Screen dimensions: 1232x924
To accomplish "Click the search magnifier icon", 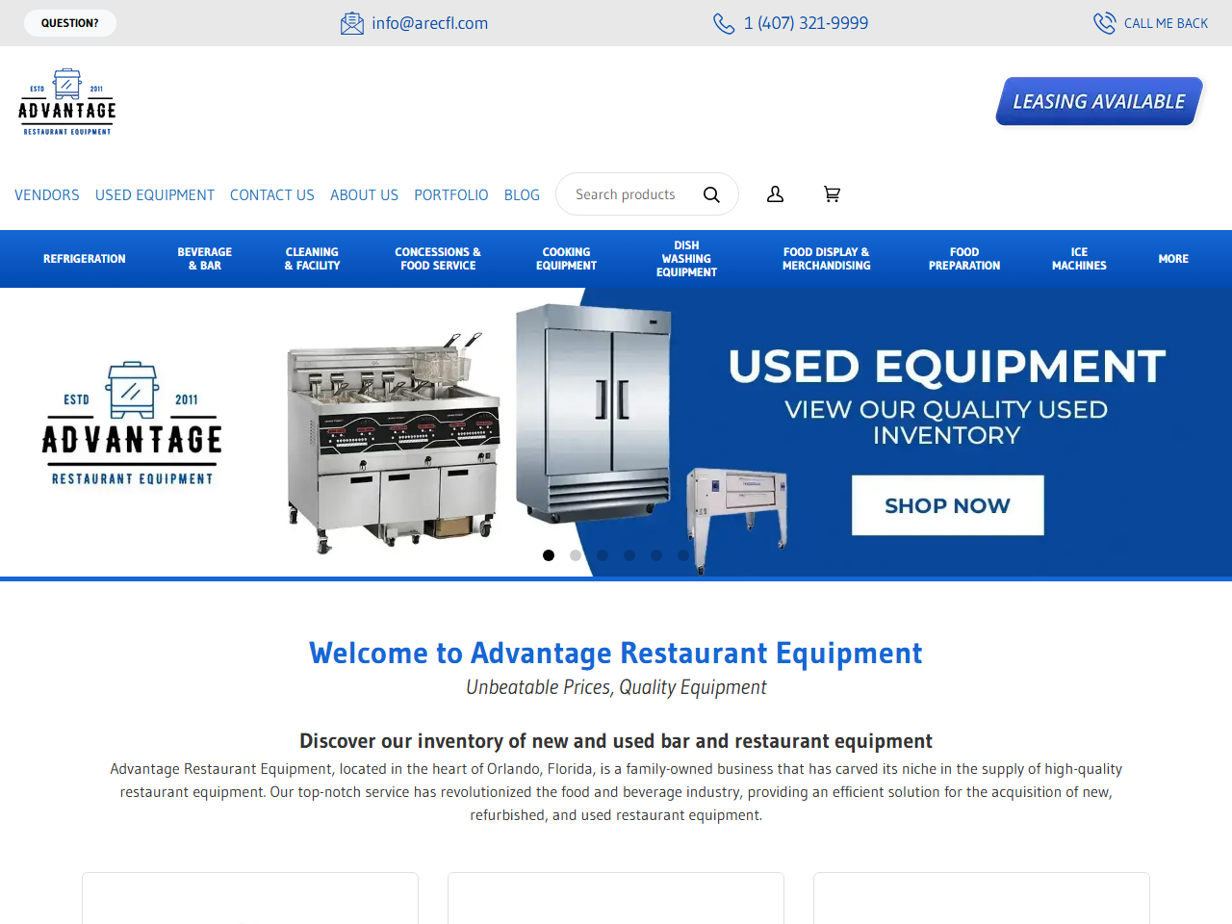I will coord(711,194).
